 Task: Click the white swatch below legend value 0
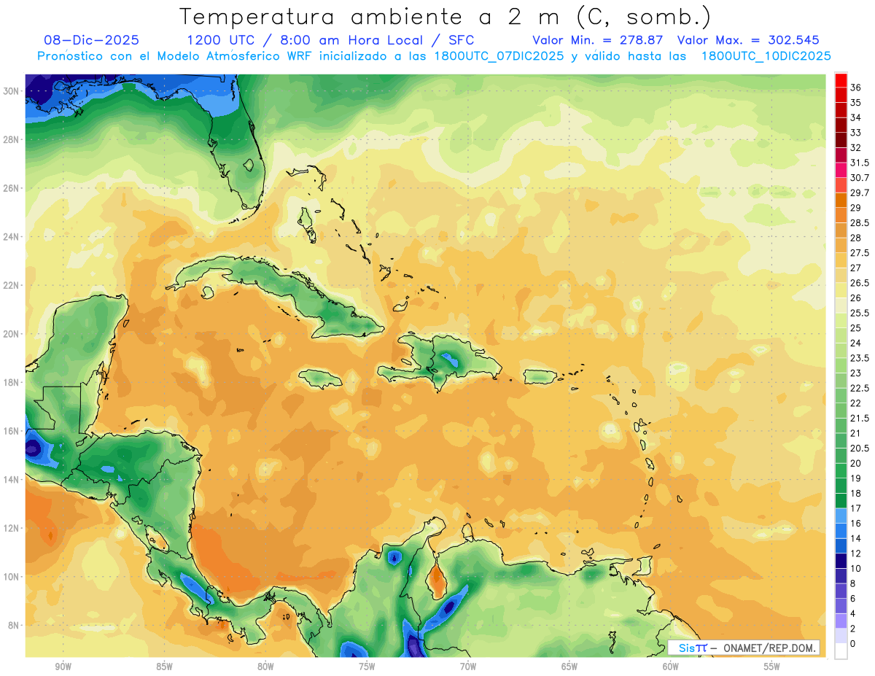(x=841, y=651)
